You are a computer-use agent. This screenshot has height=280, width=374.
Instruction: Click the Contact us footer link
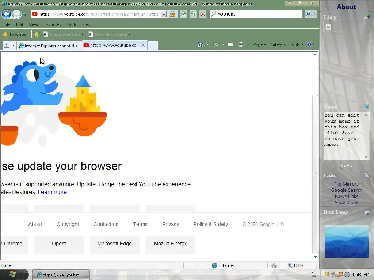(x=106, y=224)
